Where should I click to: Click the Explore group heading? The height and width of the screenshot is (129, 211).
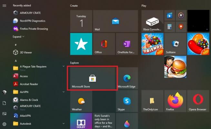75,63
